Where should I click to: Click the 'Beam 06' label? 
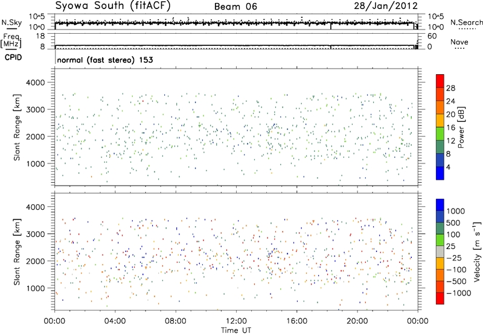pos(235,7)
